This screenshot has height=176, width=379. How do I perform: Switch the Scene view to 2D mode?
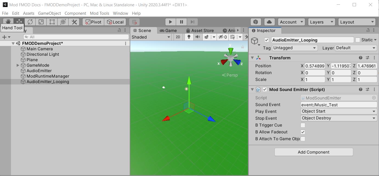click(x=178, y=37)
